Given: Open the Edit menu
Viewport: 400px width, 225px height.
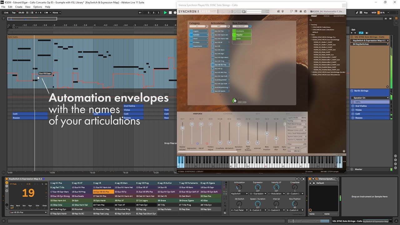Looking at the screenshot, I should [x=10, y=7].
